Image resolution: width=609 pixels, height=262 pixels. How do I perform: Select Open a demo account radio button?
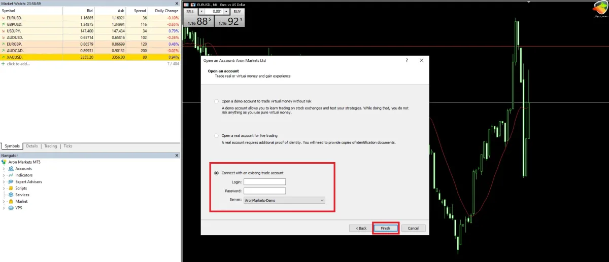click(x=217, y=101)
